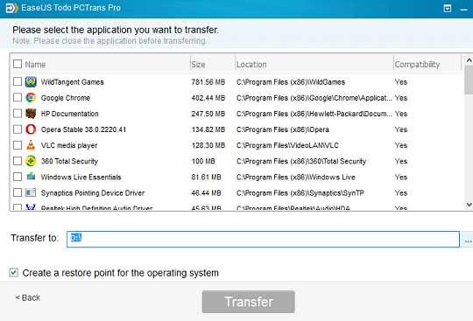Viewport: 473px width, 321px height.
Task: Check the select-all box beside Name
Action: pos(18,64)
